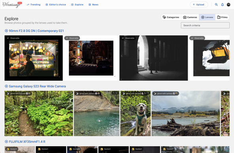The width and height of the screenshot is (234, 153).
Task: Click Observable tag on archway photo
Action: (128, 38)
